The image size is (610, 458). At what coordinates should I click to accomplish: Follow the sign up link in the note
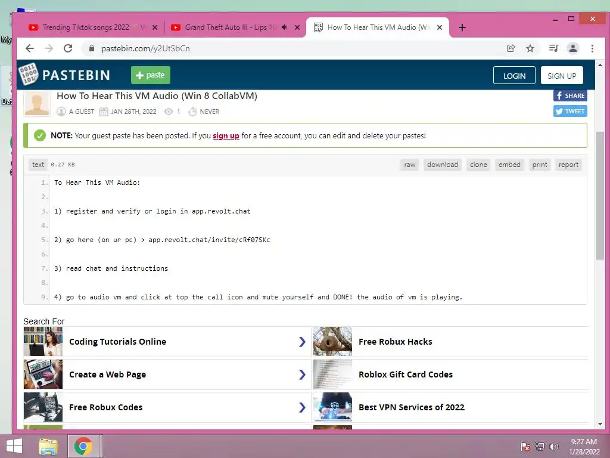point(226,135)
